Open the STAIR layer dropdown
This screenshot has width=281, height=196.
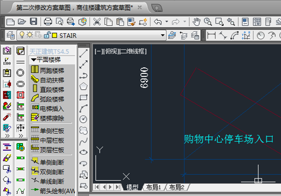click(162, 35)
